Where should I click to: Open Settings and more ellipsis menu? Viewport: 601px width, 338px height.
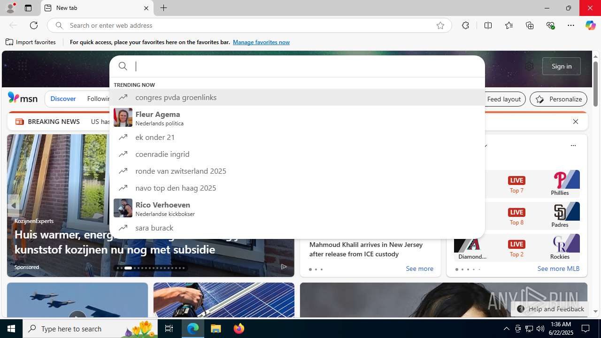(571, 25)
